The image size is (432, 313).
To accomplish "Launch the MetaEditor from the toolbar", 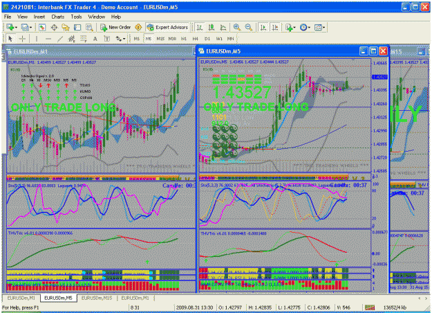I will [x=138, y=27].
